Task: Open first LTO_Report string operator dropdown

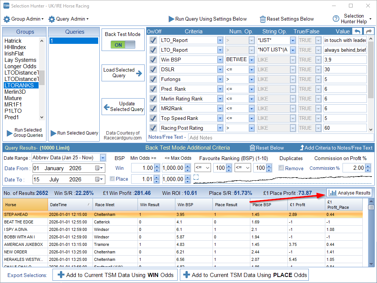Action: click(293, 40)
